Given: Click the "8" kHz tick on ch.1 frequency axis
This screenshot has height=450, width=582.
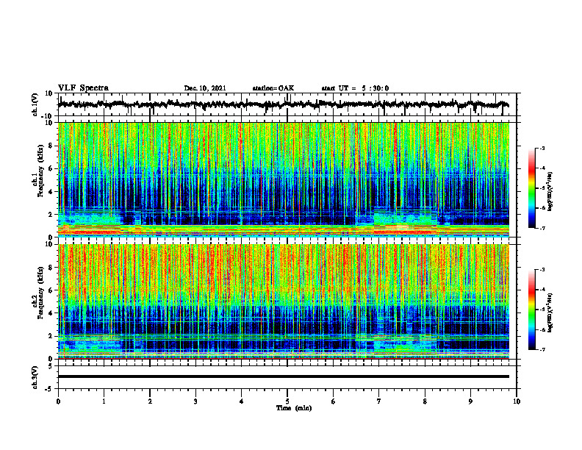Looking at the screenshot, I should pos(51,146).
